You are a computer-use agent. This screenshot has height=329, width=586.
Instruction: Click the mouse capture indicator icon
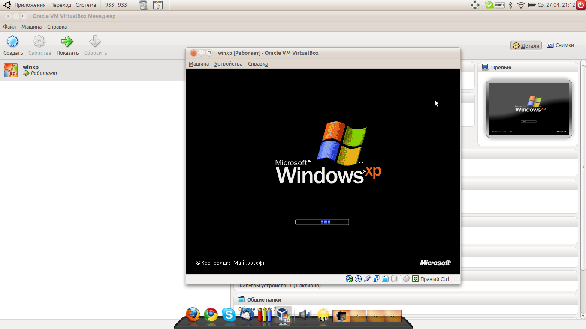[x=407, y=279]
